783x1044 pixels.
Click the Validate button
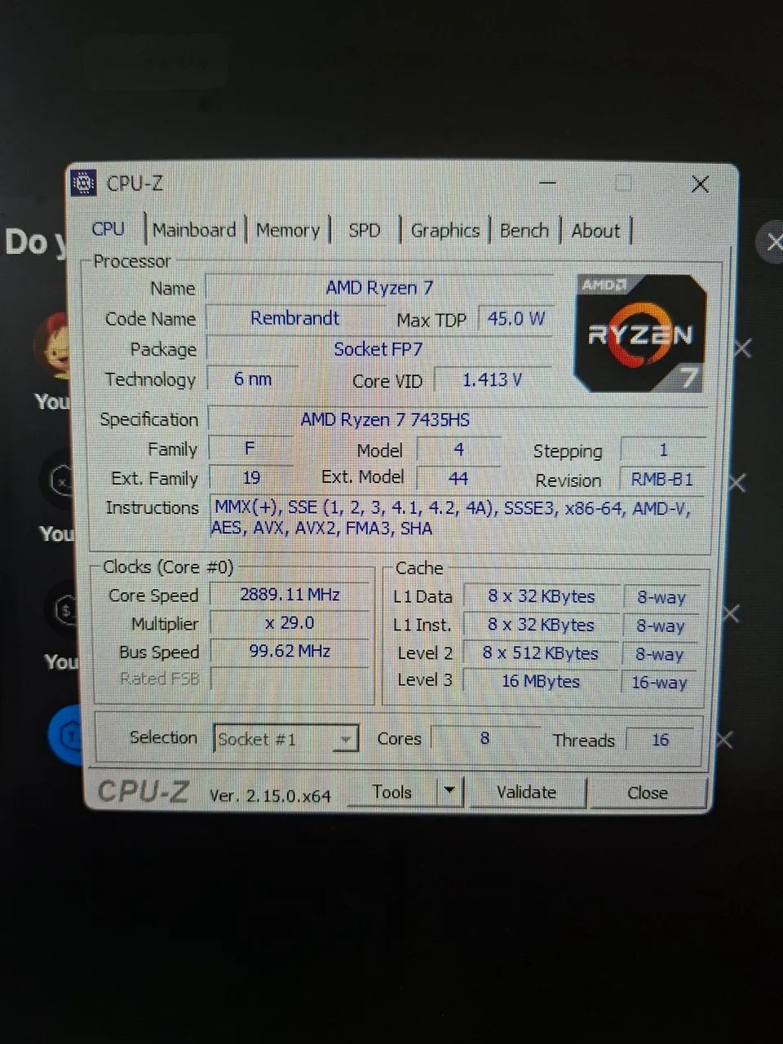[x=526, y=792]
